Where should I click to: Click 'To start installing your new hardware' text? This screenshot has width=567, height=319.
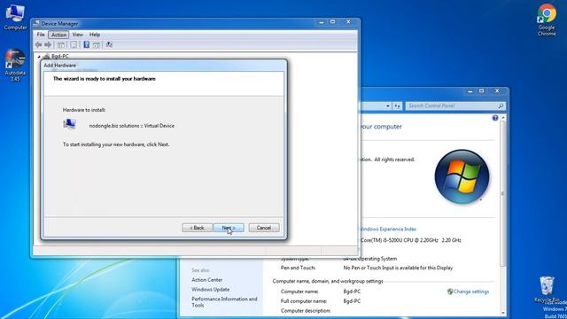click(x=116, y=144)
